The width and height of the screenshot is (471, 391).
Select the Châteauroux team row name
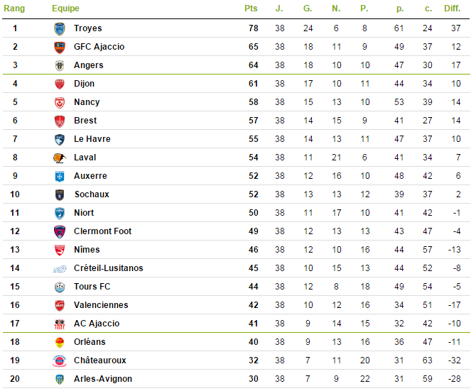pos(100,360)
